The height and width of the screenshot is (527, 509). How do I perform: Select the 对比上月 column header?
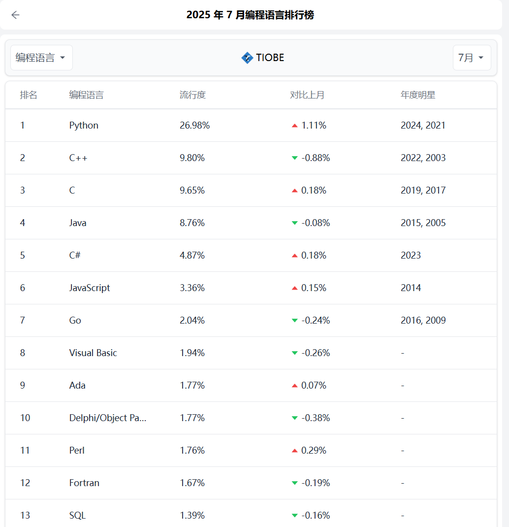click(x=307, y=95)
